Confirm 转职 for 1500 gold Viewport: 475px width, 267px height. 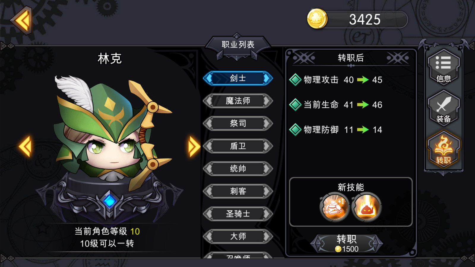(346, 244)
